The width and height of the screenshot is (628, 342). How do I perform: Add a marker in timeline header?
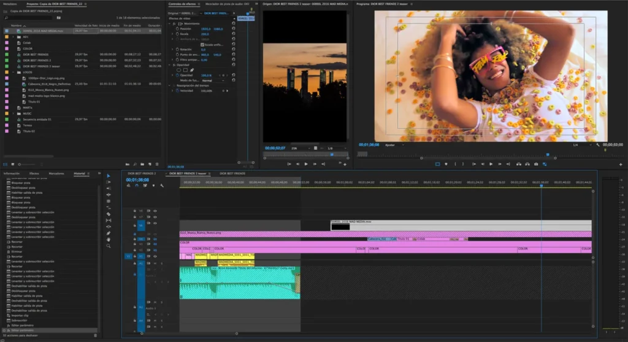pos(153,185)
